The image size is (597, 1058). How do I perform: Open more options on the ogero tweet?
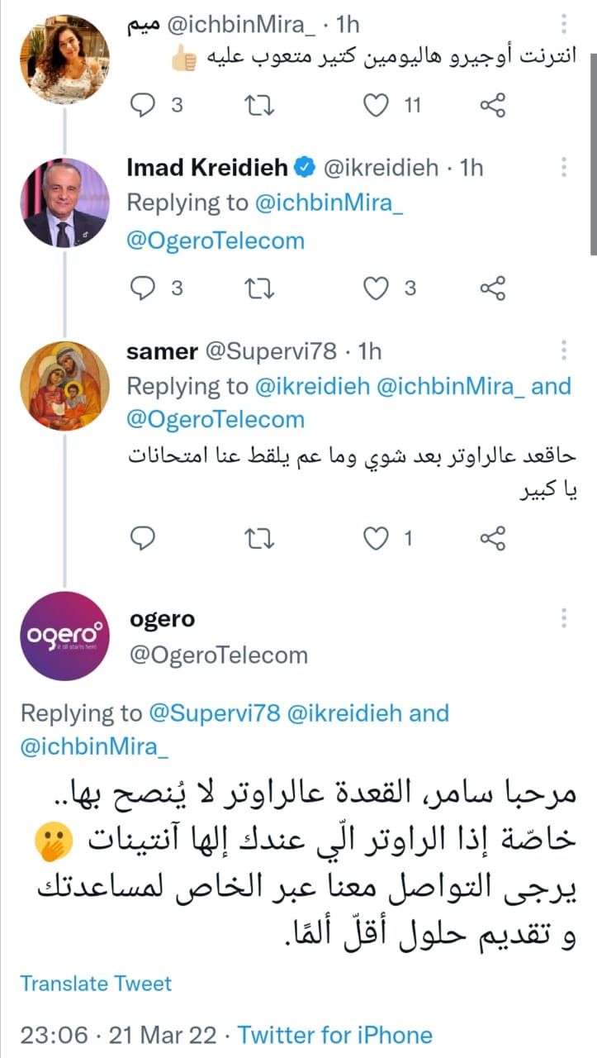(565, 619)
